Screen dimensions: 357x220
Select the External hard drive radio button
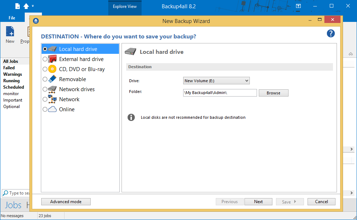[45, 59]
